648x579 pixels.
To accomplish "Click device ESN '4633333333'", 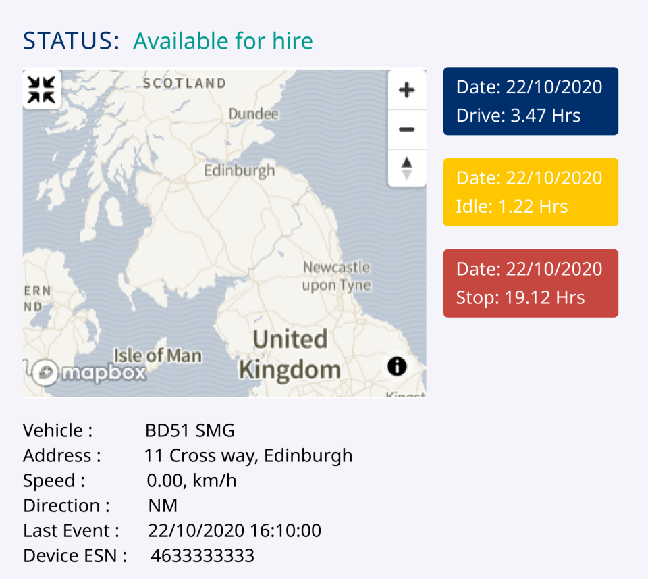I will pyautogui.click(x=202, y=555).
